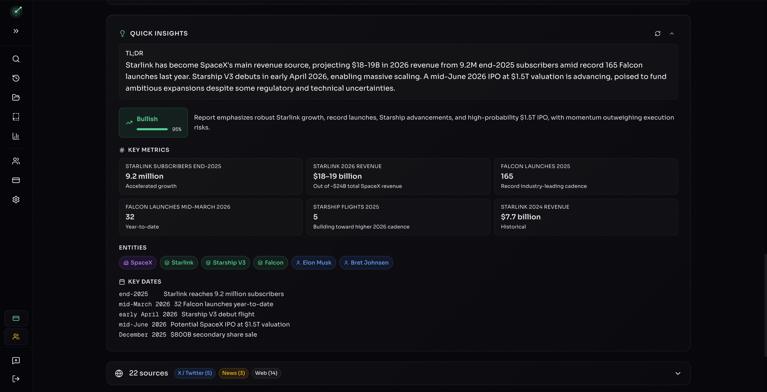
Task: Expand the 22 sources section
Action: 678,373
